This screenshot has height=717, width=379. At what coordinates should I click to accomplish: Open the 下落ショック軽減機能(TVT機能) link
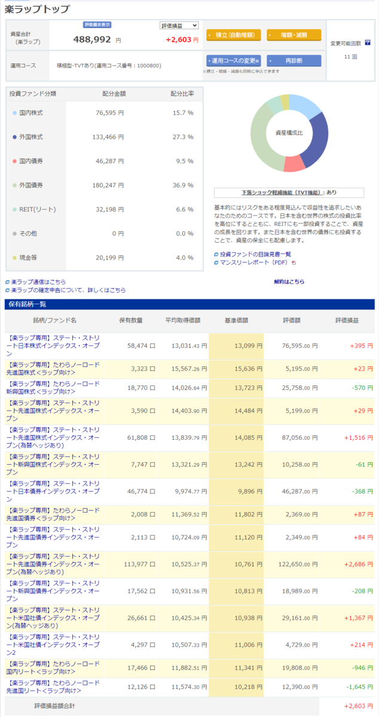pyautogui.click(x=282, y=193)
